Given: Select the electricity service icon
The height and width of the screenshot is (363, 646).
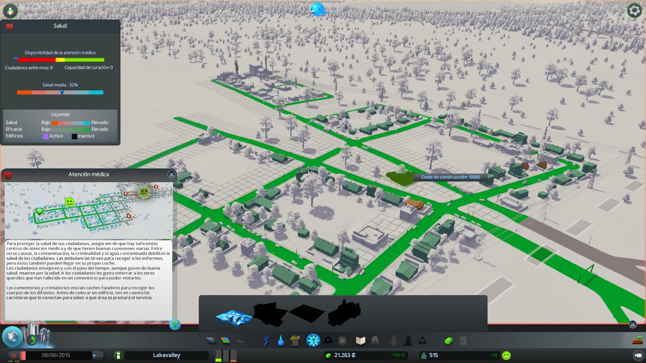Looking at the screenshot, I should 267,340.
